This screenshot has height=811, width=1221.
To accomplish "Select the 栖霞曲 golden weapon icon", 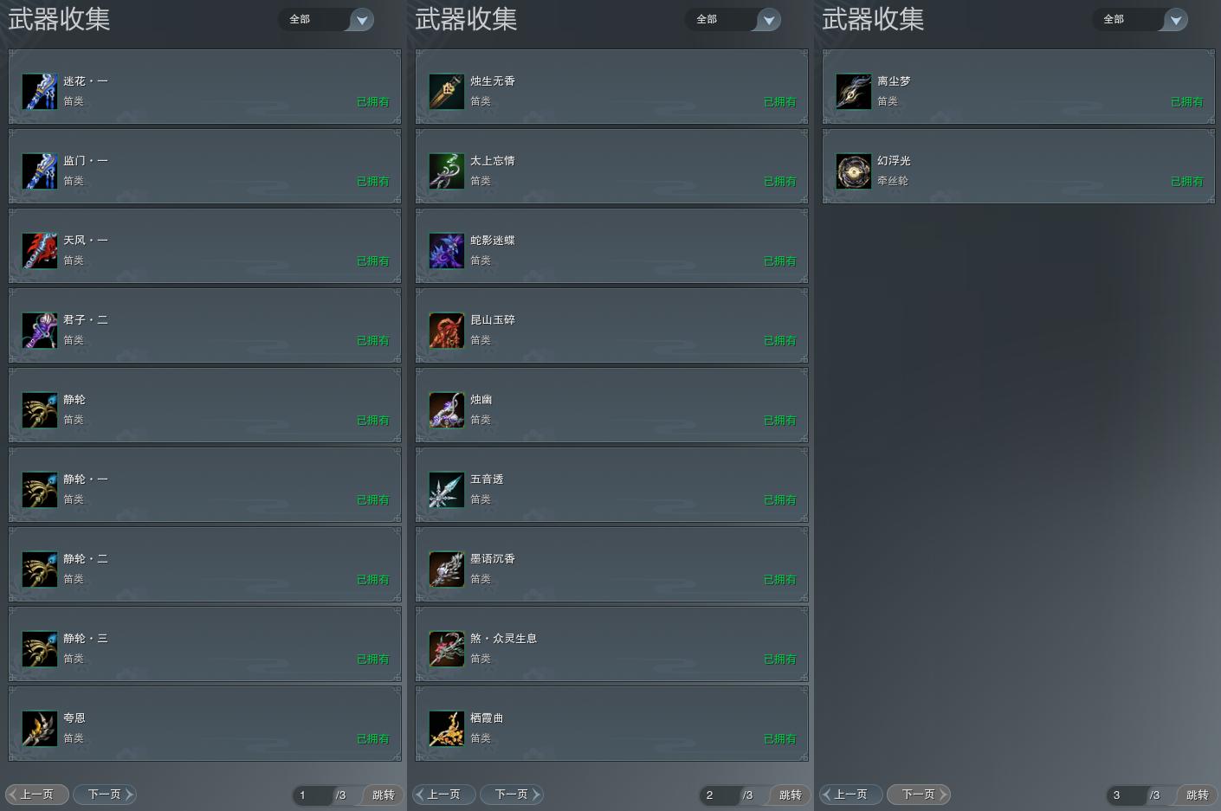I will point(447,729).
